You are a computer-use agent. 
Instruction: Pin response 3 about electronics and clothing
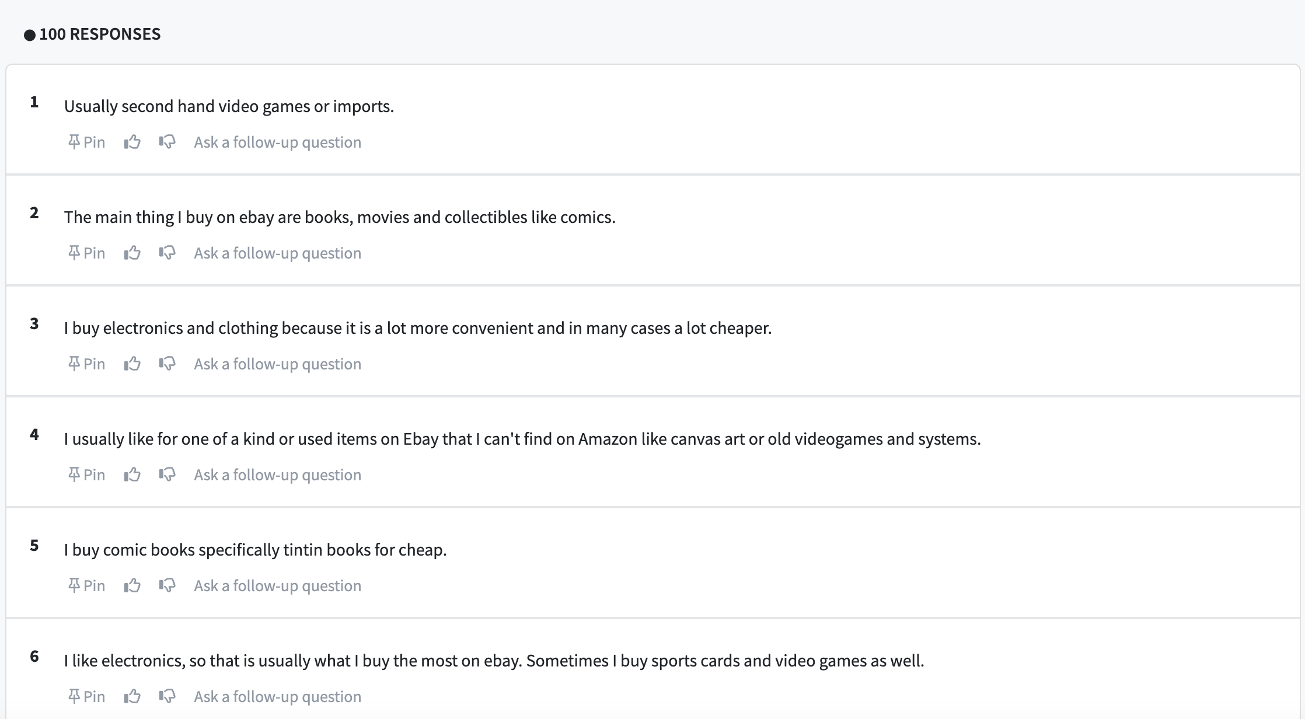click(86, 364)
